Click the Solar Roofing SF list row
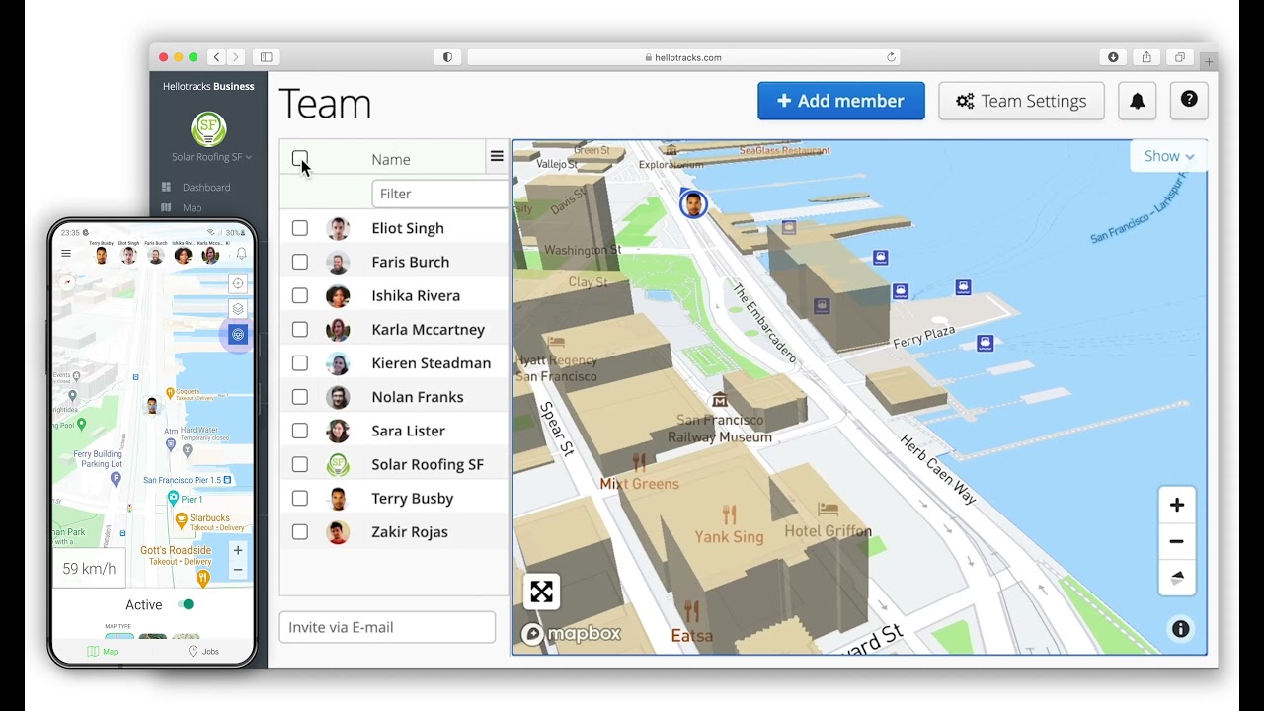 [394, 464]
